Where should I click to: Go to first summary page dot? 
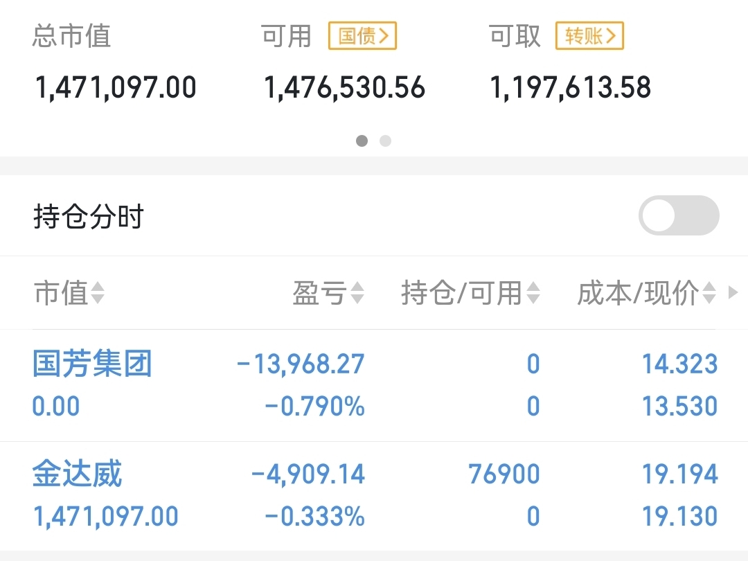[362, 141]
